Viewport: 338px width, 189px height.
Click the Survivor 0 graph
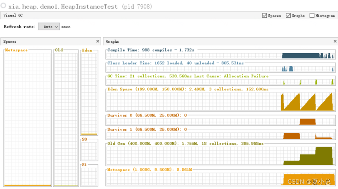220,122
